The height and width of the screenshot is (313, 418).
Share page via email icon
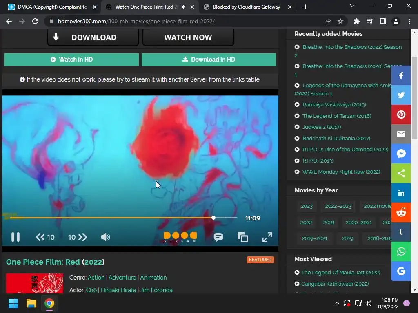click(401, 134)
